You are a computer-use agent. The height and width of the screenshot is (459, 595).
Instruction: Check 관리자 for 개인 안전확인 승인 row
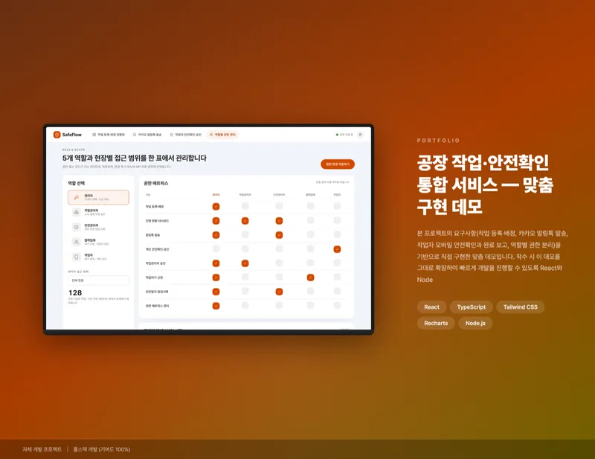216,248
